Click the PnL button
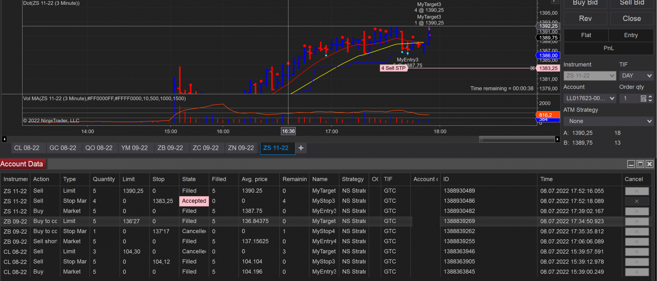 609,48
